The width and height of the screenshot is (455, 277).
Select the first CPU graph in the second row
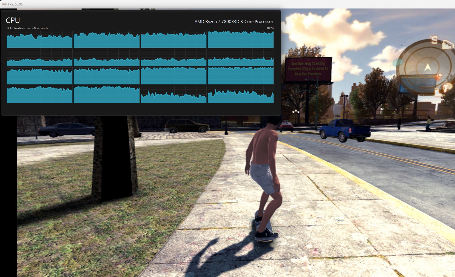pos(39,57)
